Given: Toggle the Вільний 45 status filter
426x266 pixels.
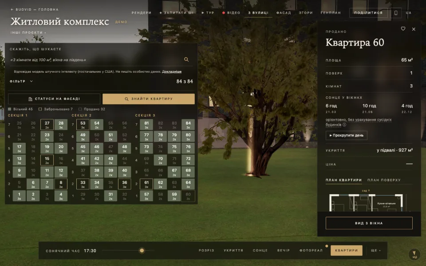Looking at the screenshot, I should tap(20, 109).
